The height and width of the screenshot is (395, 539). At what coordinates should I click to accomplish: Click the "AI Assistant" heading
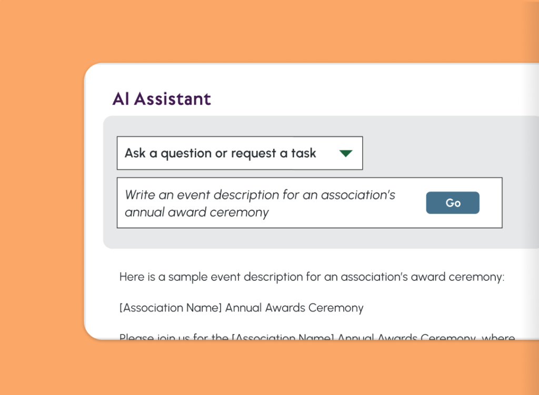(x=162, y=99)
